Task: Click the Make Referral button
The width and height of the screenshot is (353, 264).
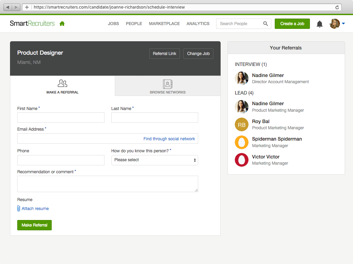Action: (34, 225)
